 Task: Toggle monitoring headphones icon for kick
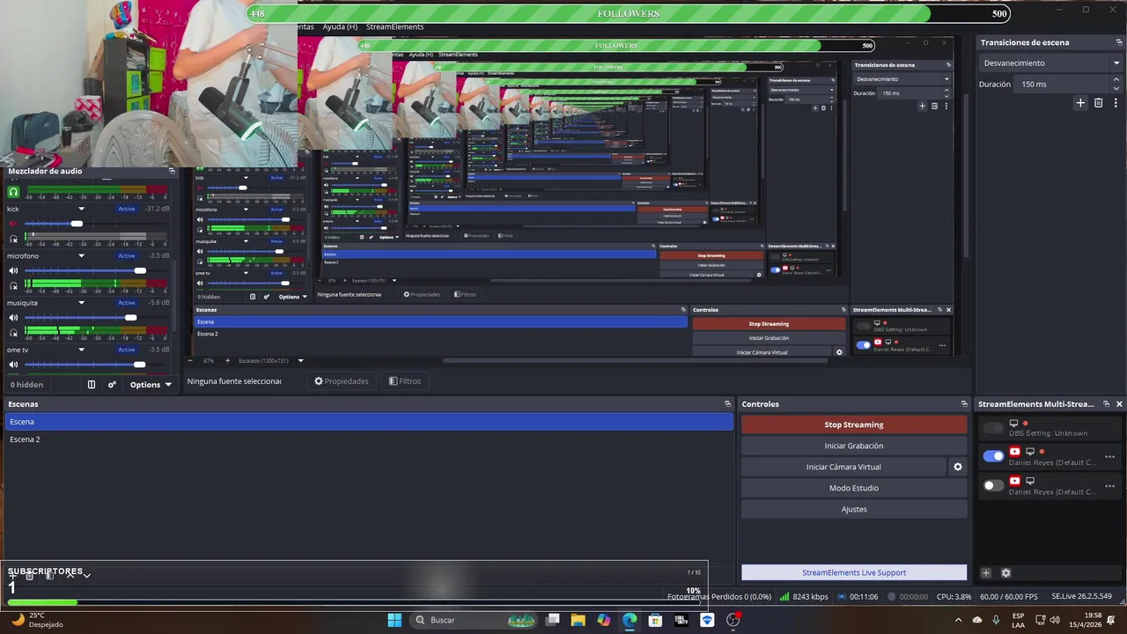pos(13,239)
